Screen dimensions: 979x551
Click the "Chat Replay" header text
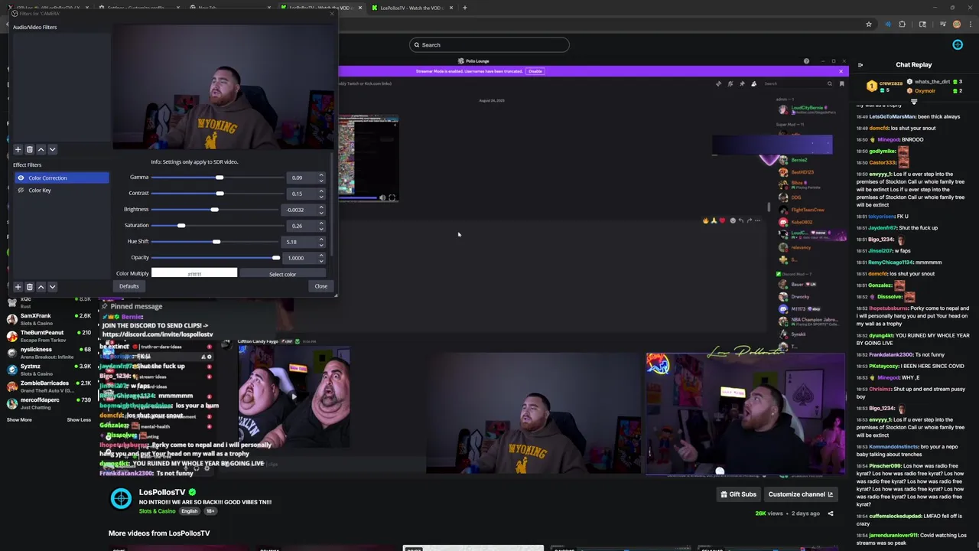(x=914, y=65)
